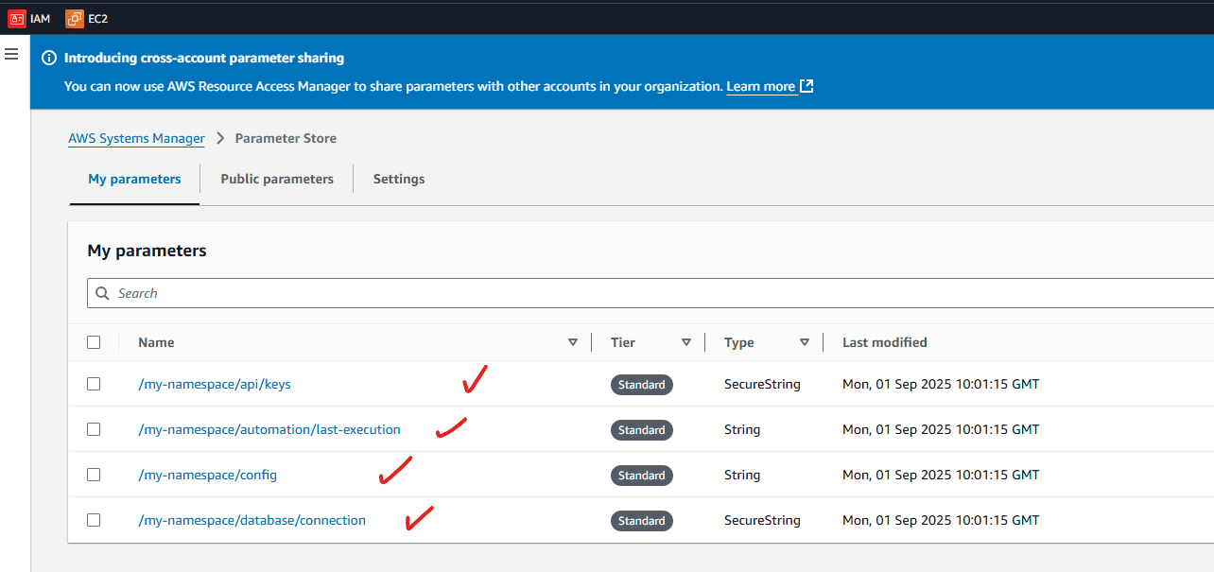Toggle the select-all parameters checkbox

pos(94,342)
